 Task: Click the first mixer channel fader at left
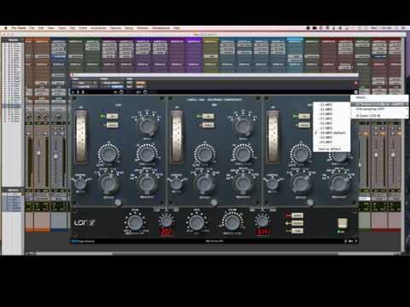click(39, 153)
